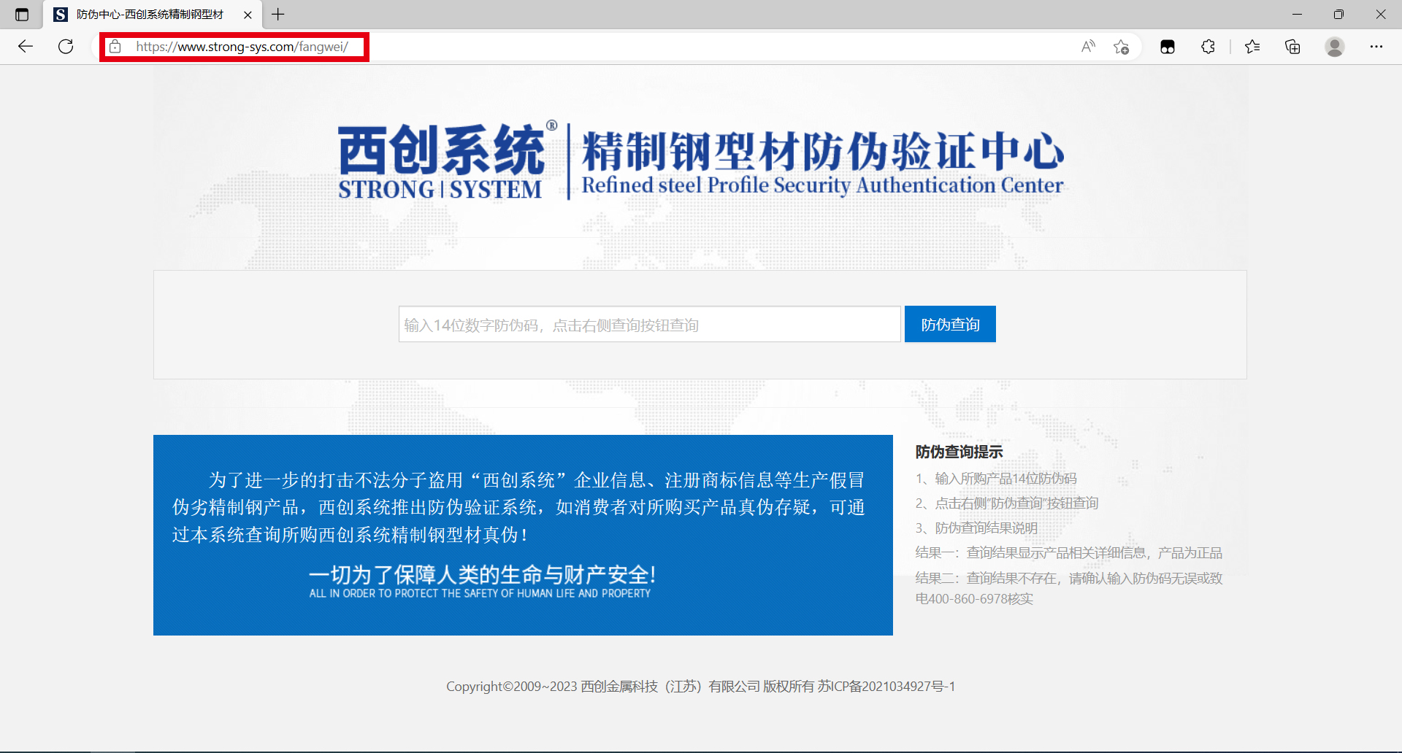Click the browser back arrow
Image resolution: width=1402 pixels, height=753 pixels.
coord(26,47)
